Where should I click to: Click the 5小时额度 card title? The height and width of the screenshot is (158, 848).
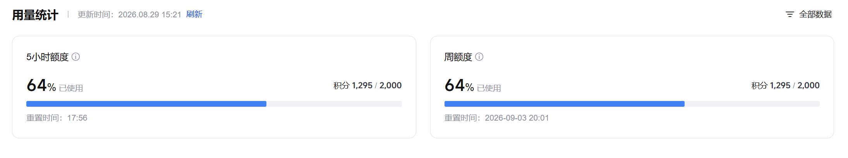click(47, 57)
